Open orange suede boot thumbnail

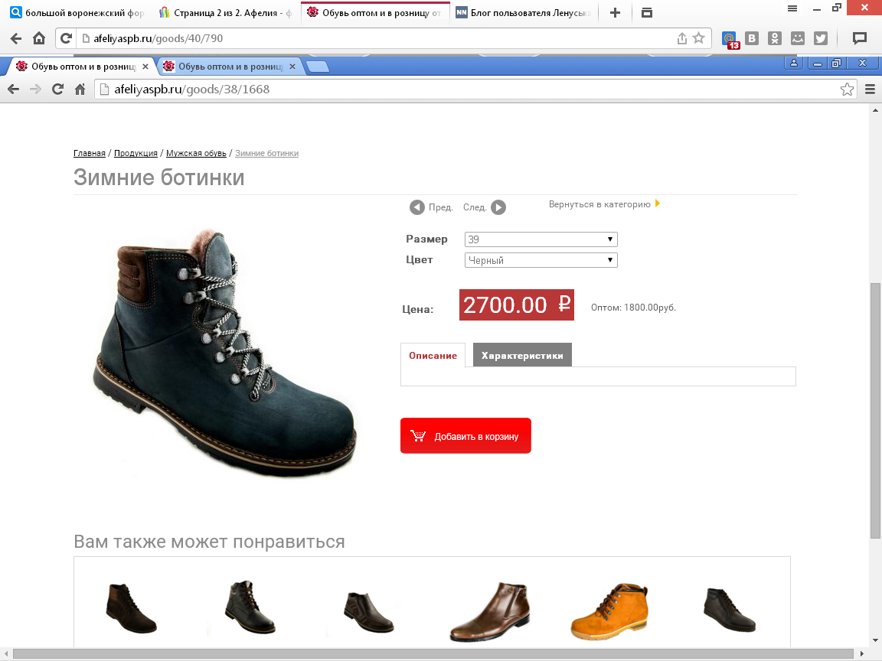tap(609, 611)
